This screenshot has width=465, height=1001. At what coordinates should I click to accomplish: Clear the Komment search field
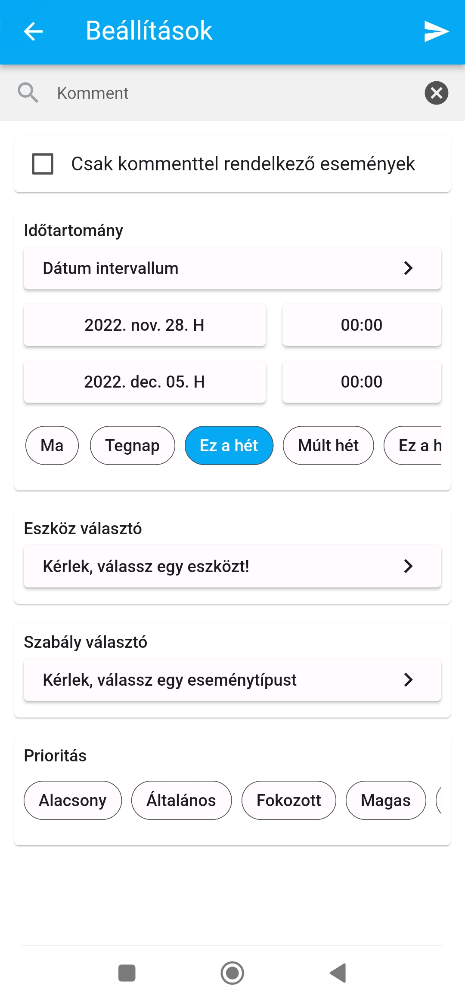pyautogui.click(x=436, y=93)
